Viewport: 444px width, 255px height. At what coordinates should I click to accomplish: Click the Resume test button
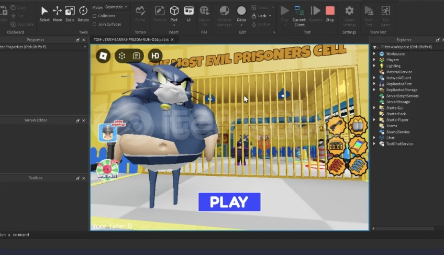coord(315,14)
